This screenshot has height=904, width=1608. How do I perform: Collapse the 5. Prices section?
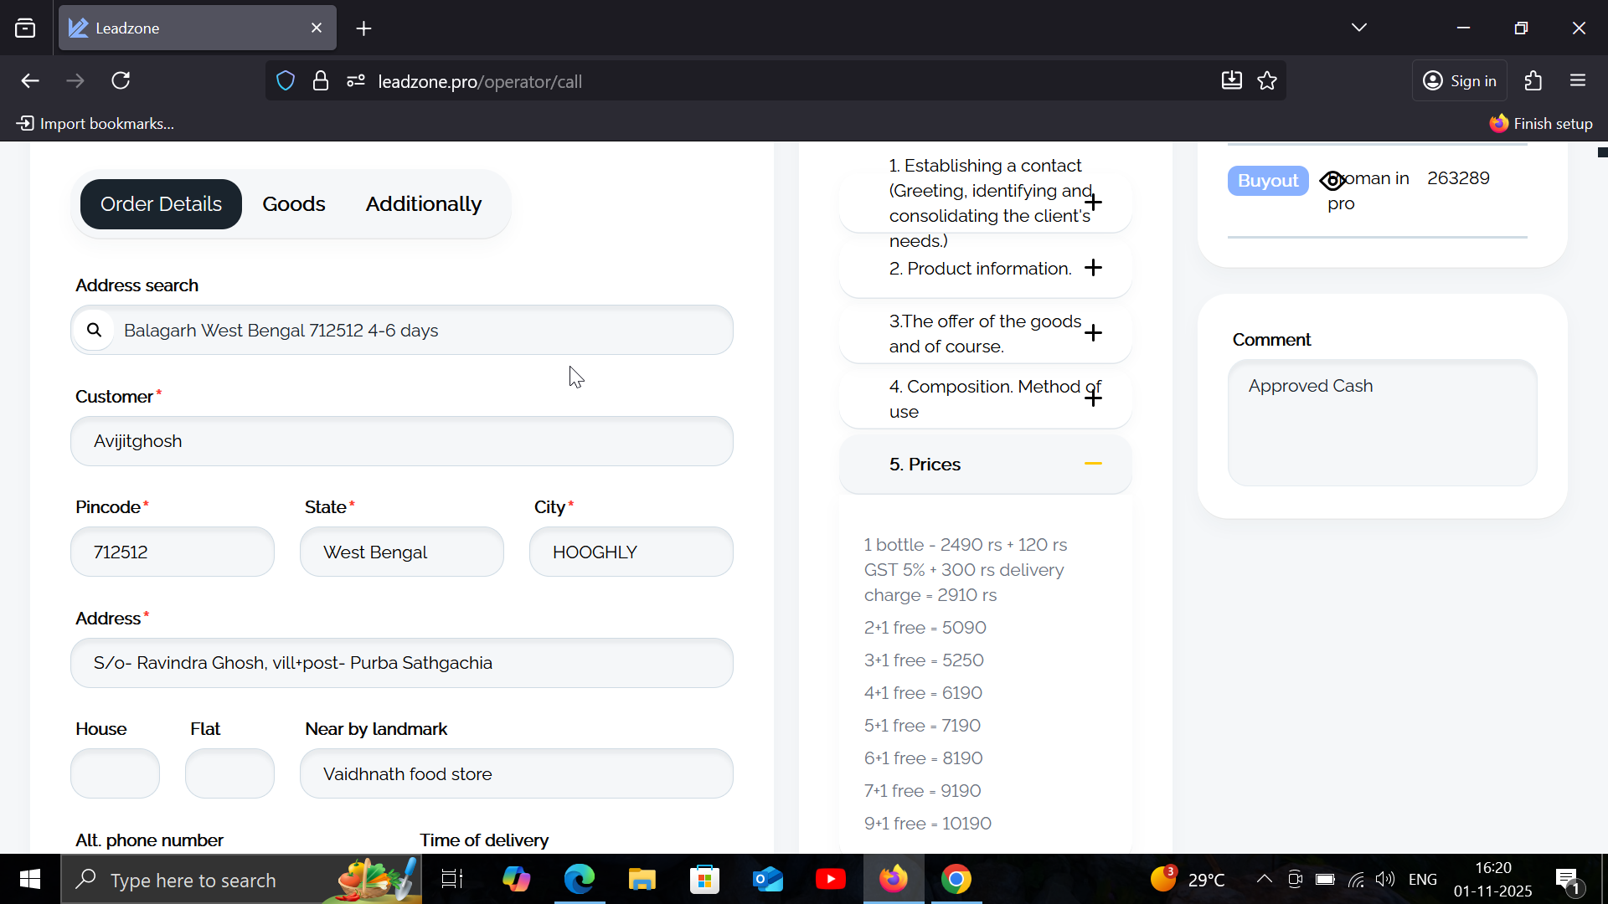[x=1093, y=464]
